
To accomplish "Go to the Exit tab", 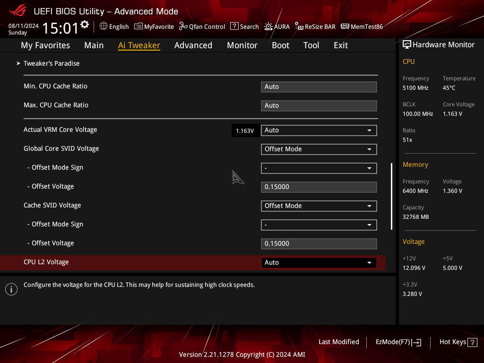I will (x=341, y=45).
